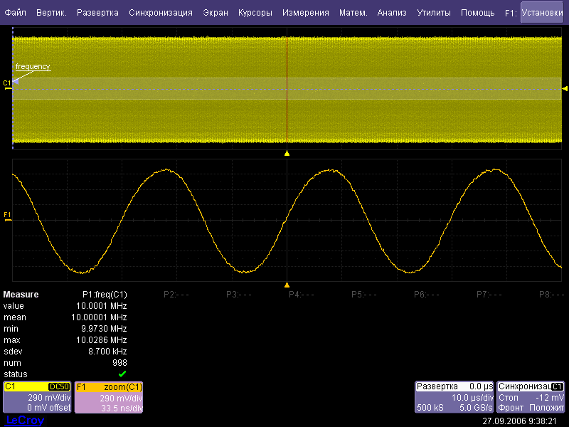
Task: Open the Файл menu
Action: (15, 13)
